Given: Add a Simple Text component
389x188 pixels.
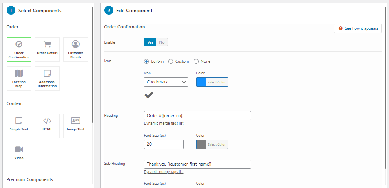Looking at the screenshot, I should 19,126.
